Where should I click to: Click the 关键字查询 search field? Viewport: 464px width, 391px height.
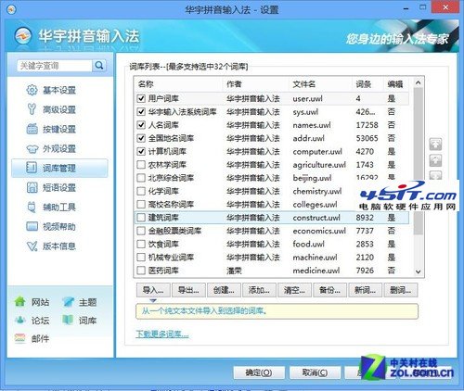[x=55, y=66]
